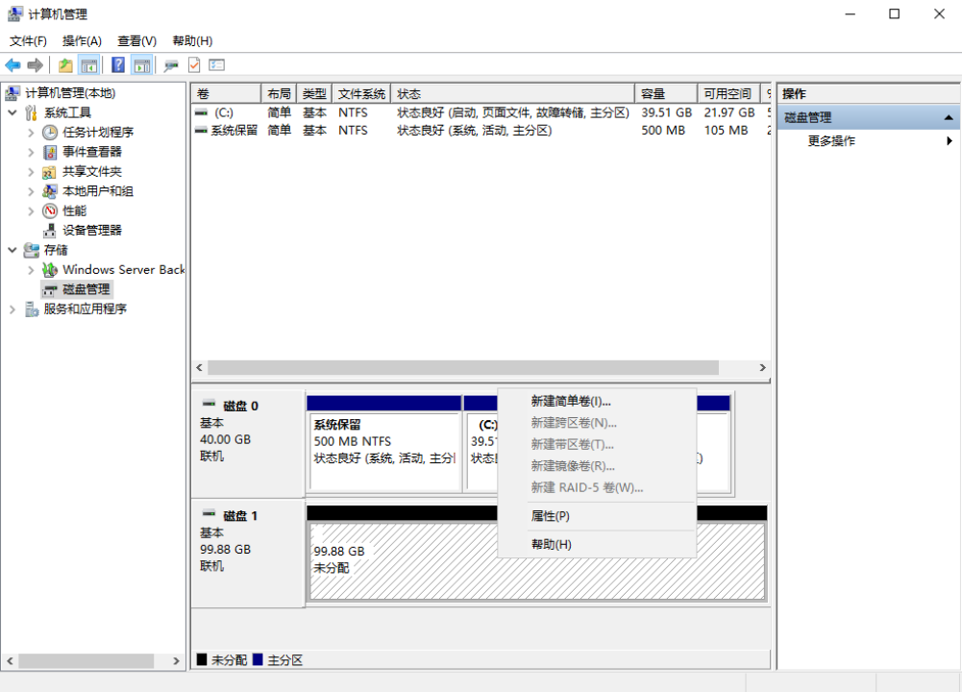Click the checklist icon at toolbar's right end
The width and height of the screenshot is (962, 692).
click(x=217, y=65)
